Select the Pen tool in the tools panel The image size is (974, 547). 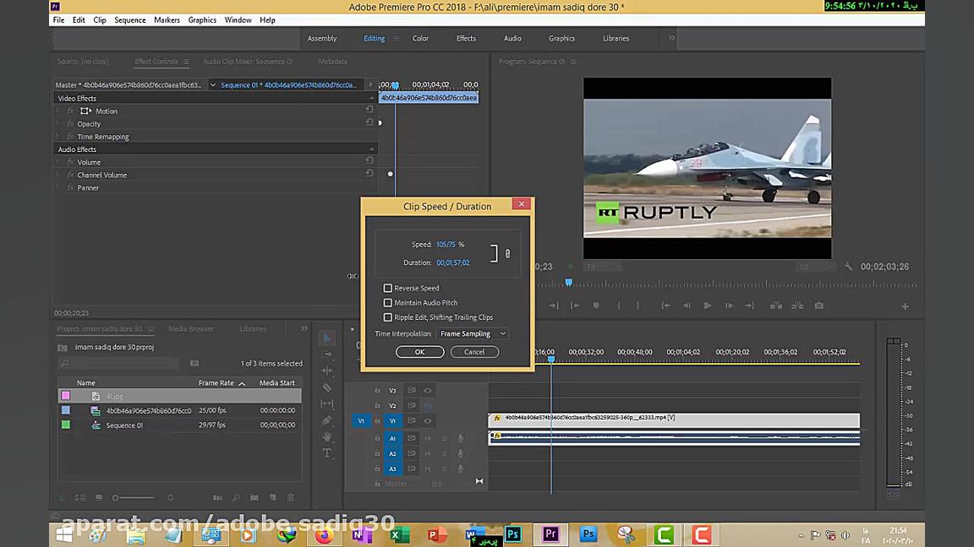327,420
